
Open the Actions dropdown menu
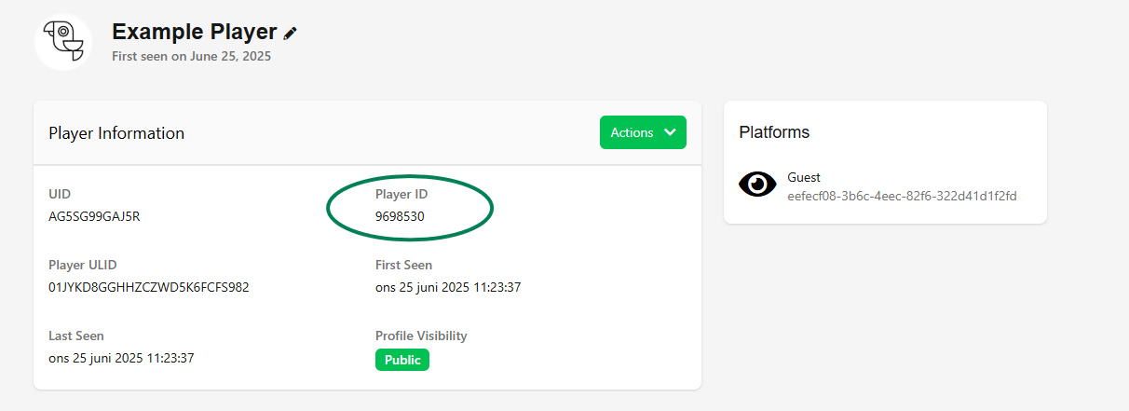pos(643,132)
